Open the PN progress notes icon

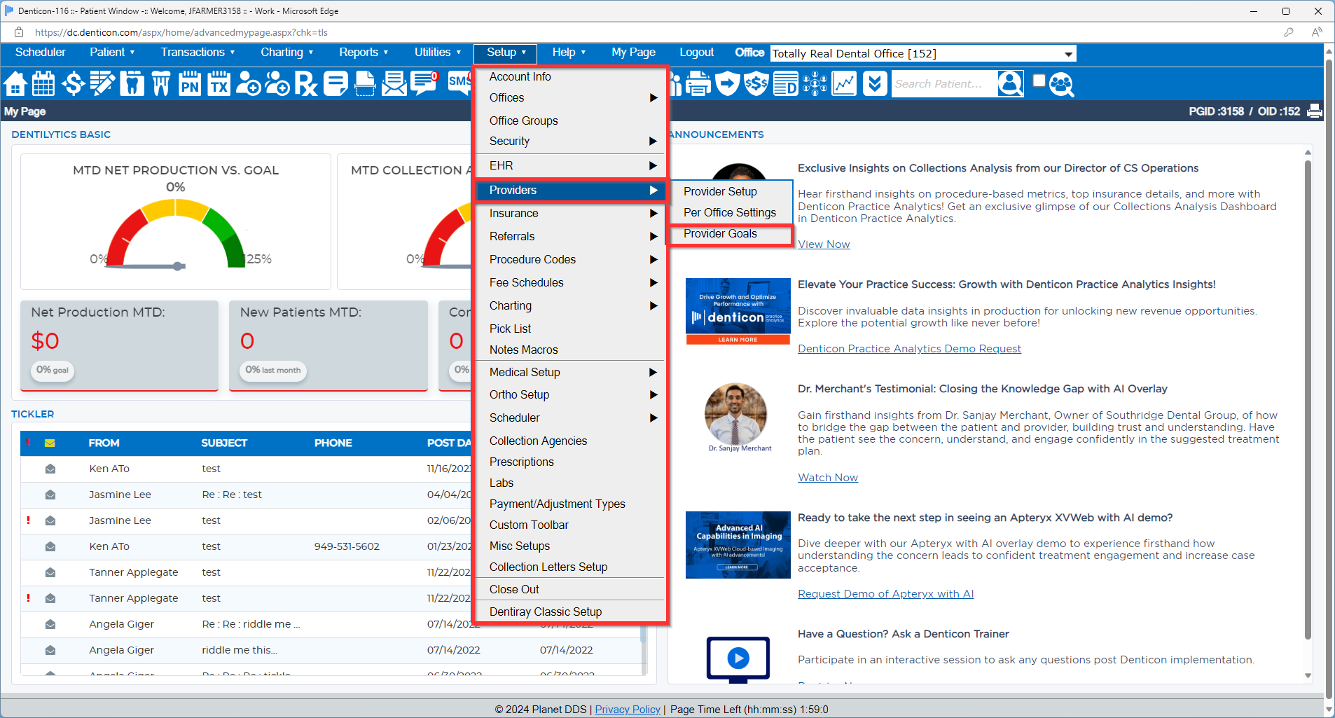coord(190,84)
